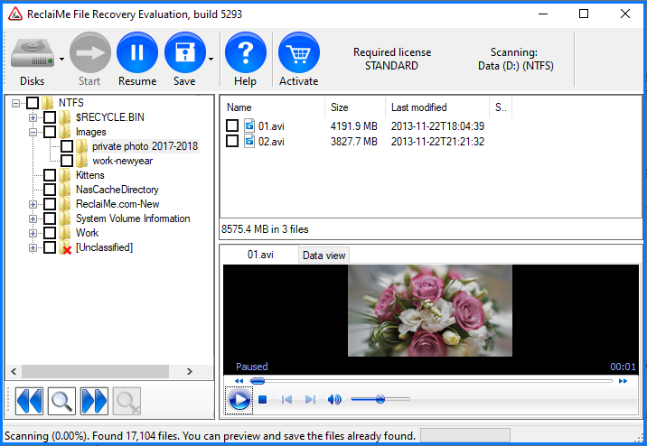
Task: Expand the Work folder node
Action: [x=33, y=233]
